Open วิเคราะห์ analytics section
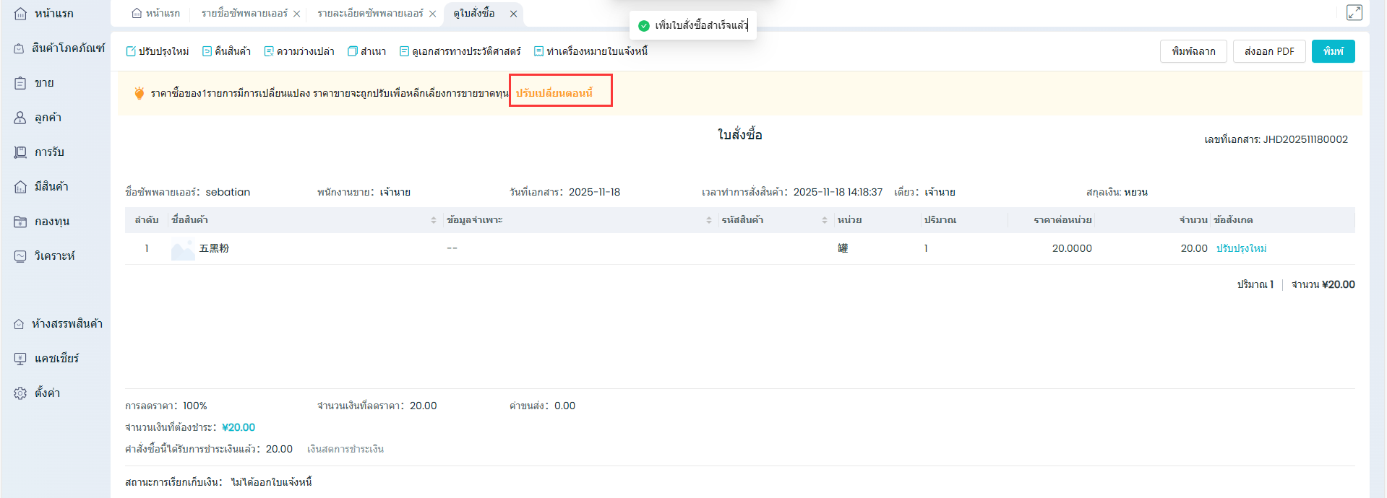This screenshot has height=498, width=1387. tap(54, 256)
